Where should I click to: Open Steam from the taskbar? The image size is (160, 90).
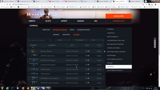[38, 88]
